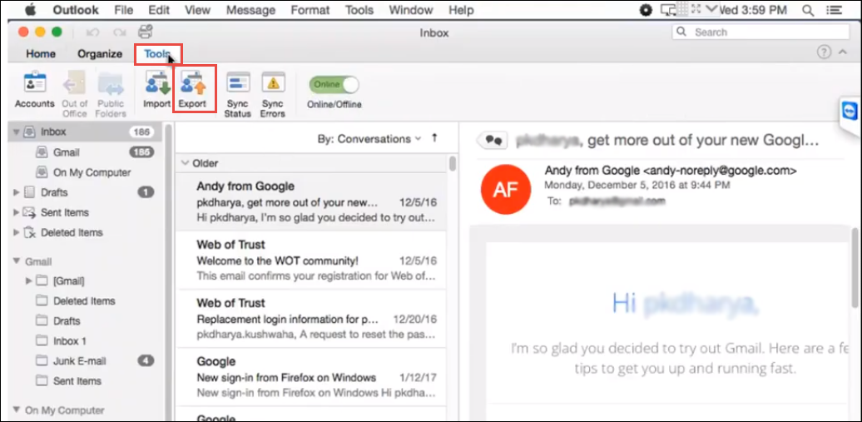Image resolution: width=862 pixels, height=422 pixels.
Task: Open the Message menu
Action: (x=250, y=10)
